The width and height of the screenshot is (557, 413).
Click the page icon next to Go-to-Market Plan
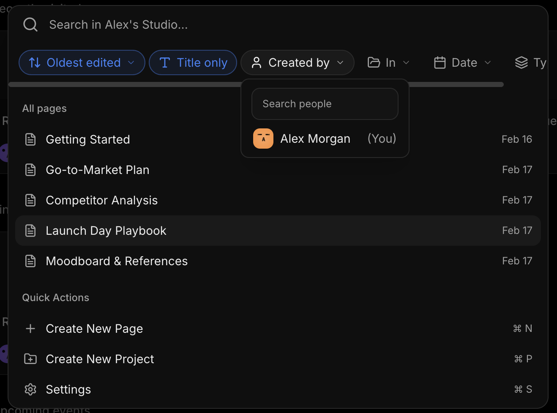coord(30,169)
